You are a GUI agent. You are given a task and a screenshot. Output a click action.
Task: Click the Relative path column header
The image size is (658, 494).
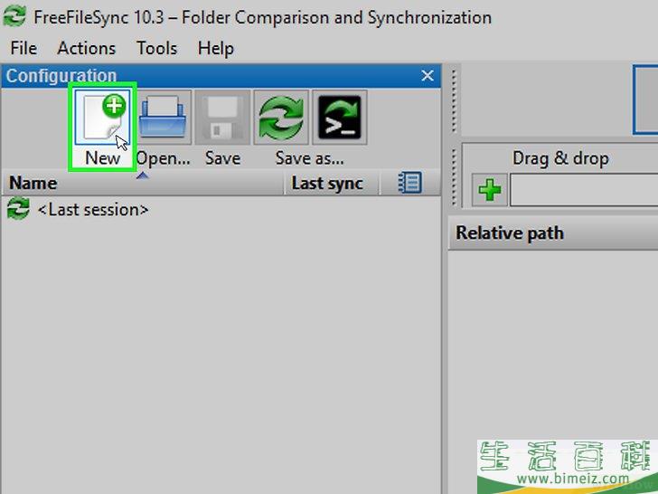553,233
